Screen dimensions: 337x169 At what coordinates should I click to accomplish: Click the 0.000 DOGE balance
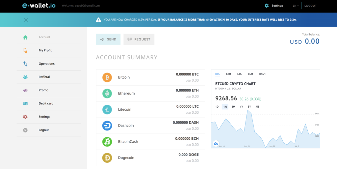pos(189,155)
